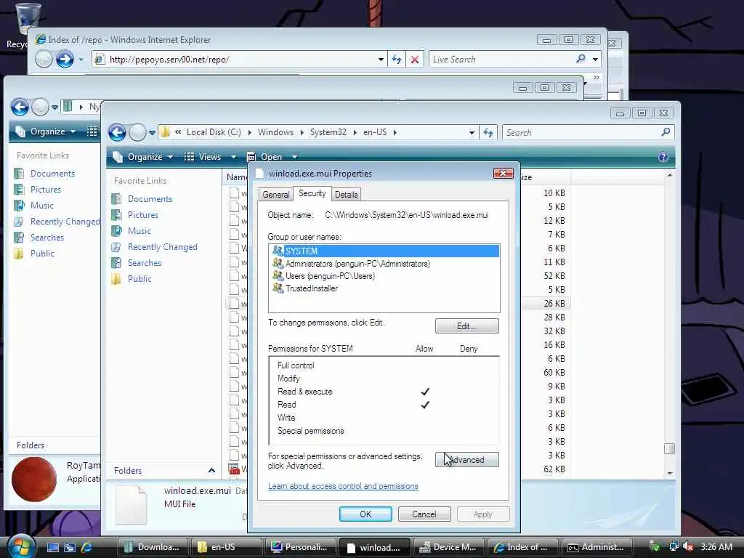Switch to the General tab
Screen dimensions: 744x558
275,195
